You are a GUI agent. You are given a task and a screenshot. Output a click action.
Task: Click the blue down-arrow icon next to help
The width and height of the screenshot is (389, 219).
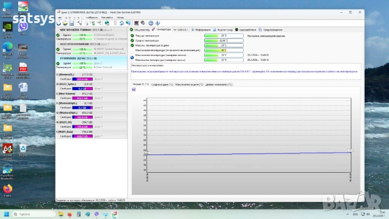(157, 23)
